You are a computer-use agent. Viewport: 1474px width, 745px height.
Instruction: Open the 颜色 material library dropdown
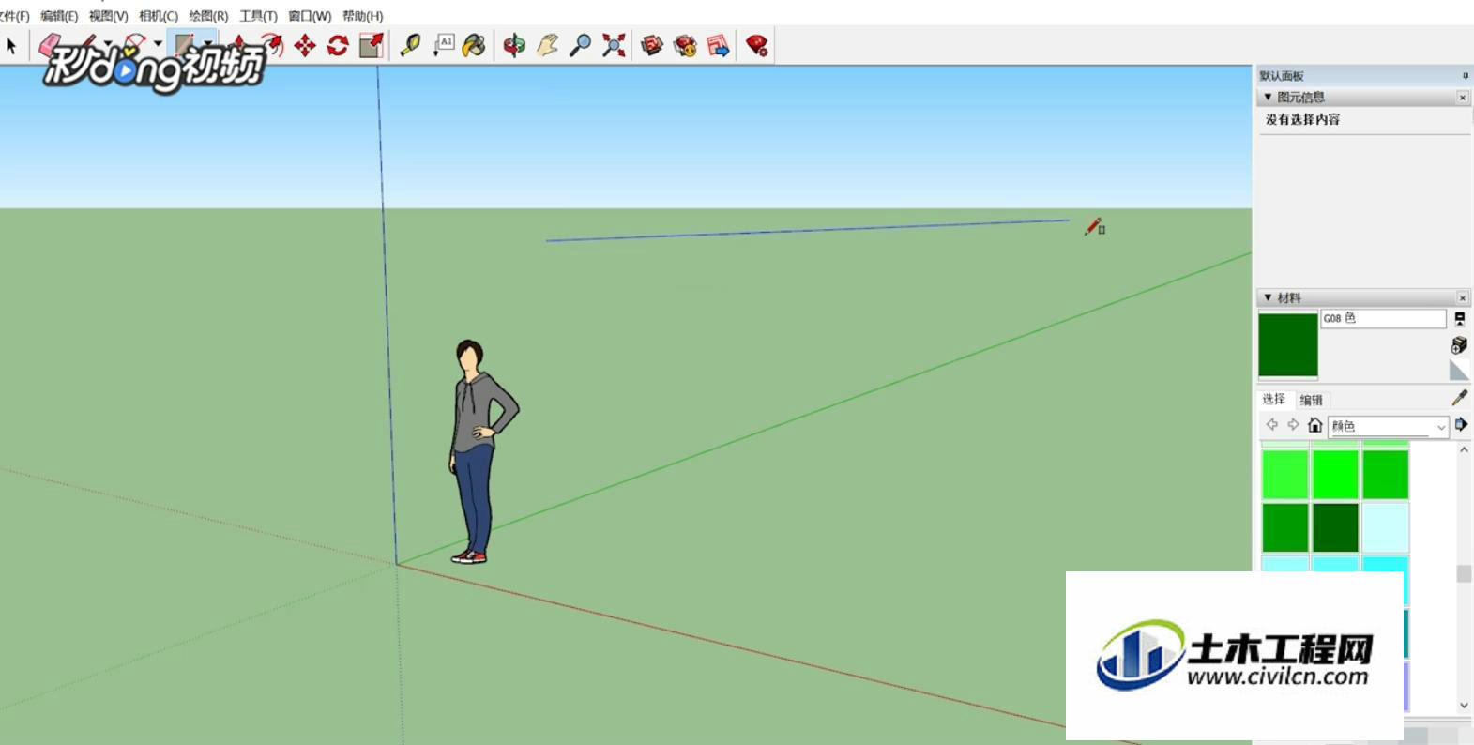pyautogui.click(x=1388, y=426)
